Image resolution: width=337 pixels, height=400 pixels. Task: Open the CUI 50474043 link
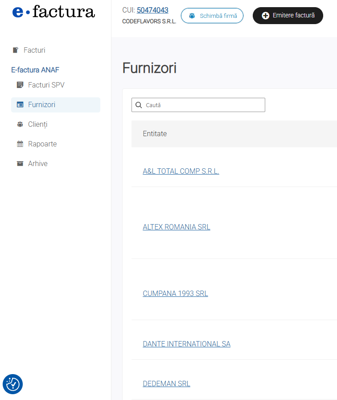click(152, 10)
